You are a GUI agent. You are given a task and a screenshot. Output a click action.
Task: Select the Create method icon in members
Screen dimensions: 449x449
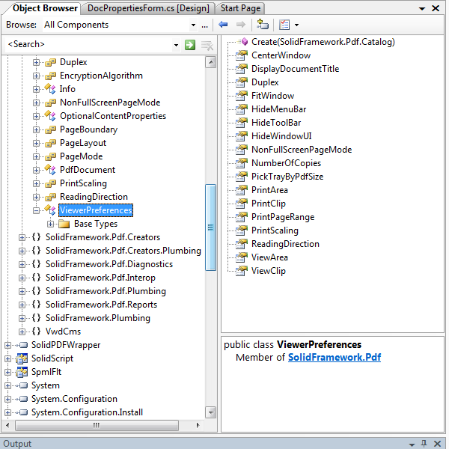[x=242, y=42]
